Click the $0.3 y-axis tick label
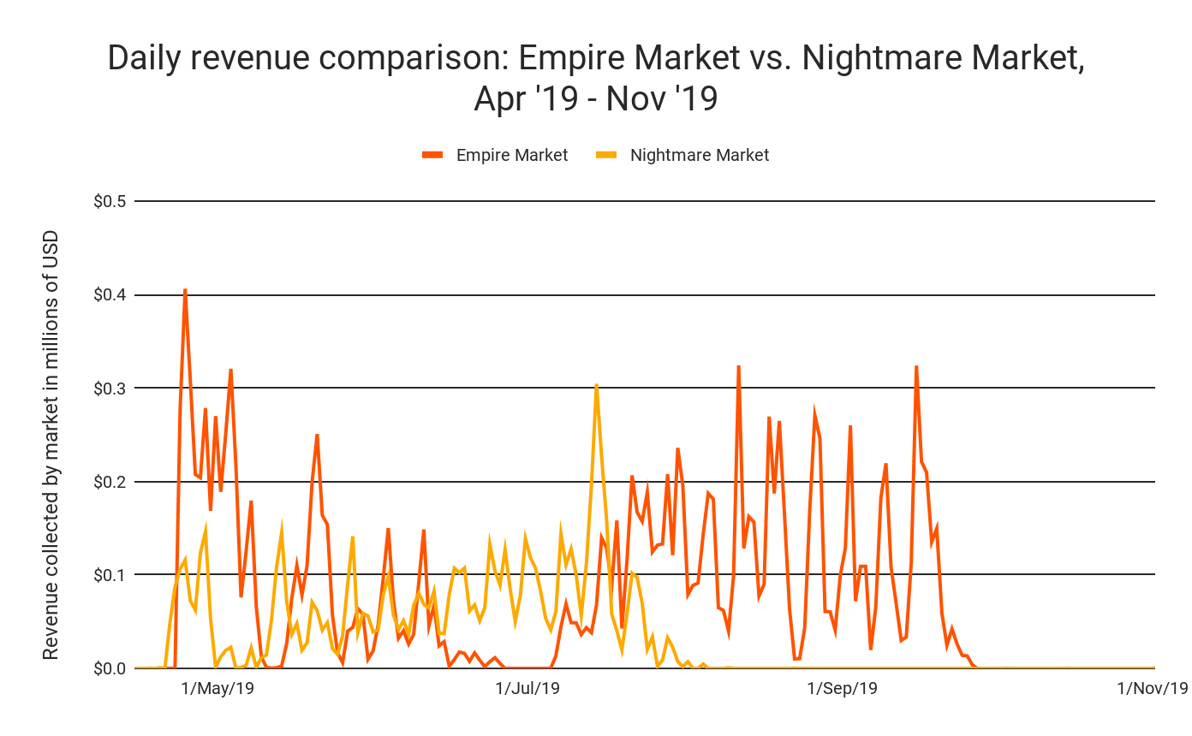 [110, 389]
